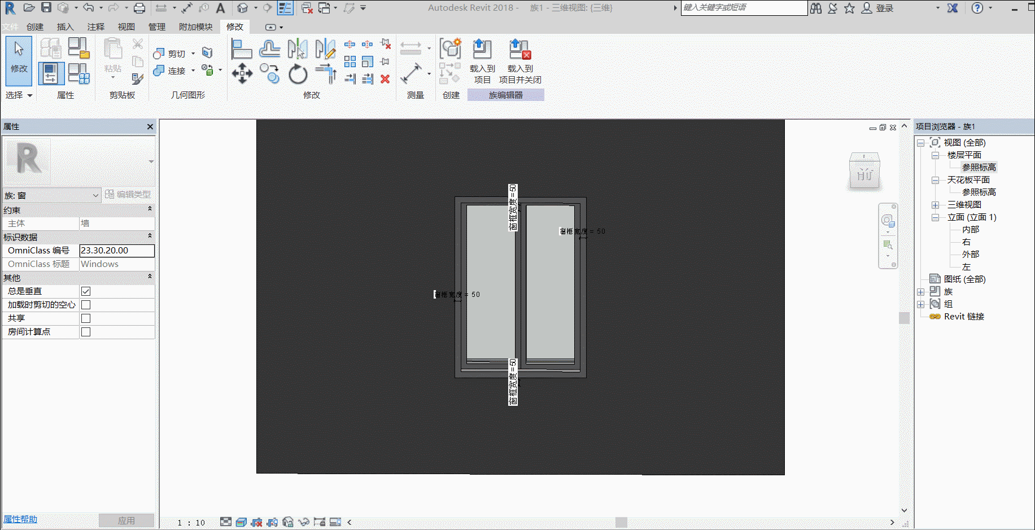Switch to the 注释 ribbon tab
This screenshot has width=1035, height=530.
pyautogui.click(x=96, y=27)
